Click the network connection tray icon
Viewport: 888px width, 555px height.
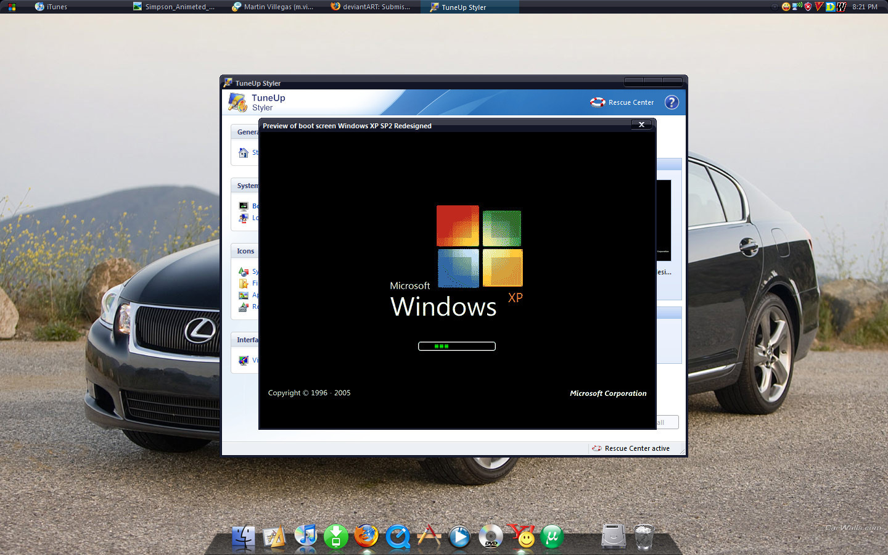point(797,7)
